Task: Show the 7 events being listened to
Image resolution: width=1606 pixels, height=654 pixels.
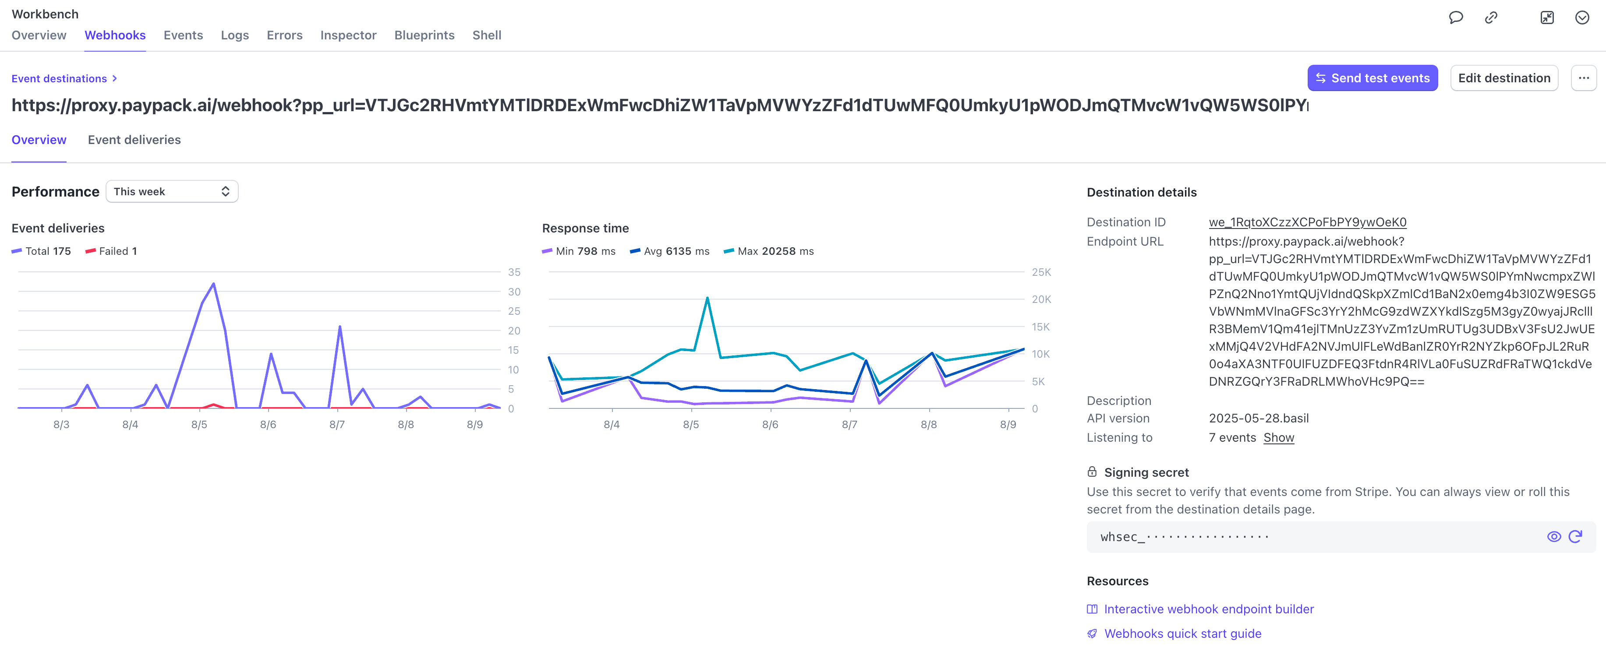Action: (1279, 437)
